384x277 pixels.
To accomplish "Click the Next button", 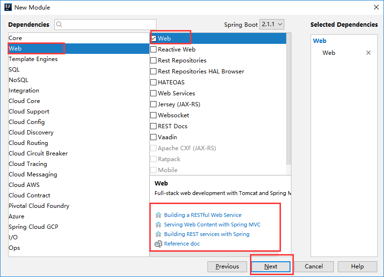I will click(270, 267).
